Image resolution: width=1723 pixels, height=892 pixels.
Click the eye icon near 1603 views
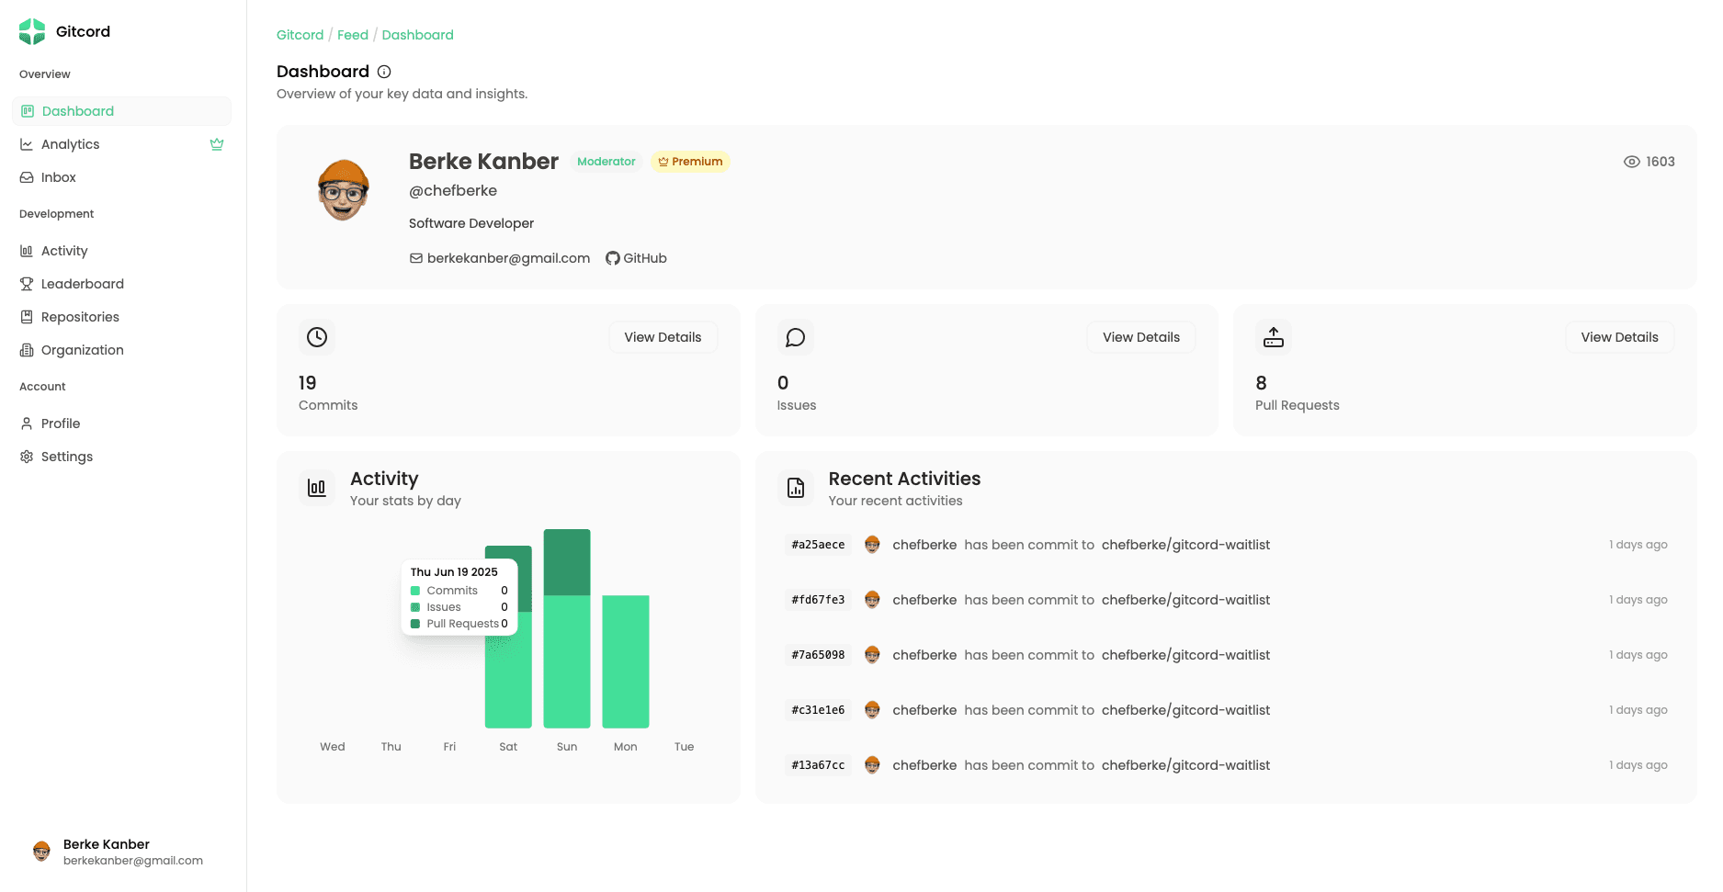(1631, 162)
